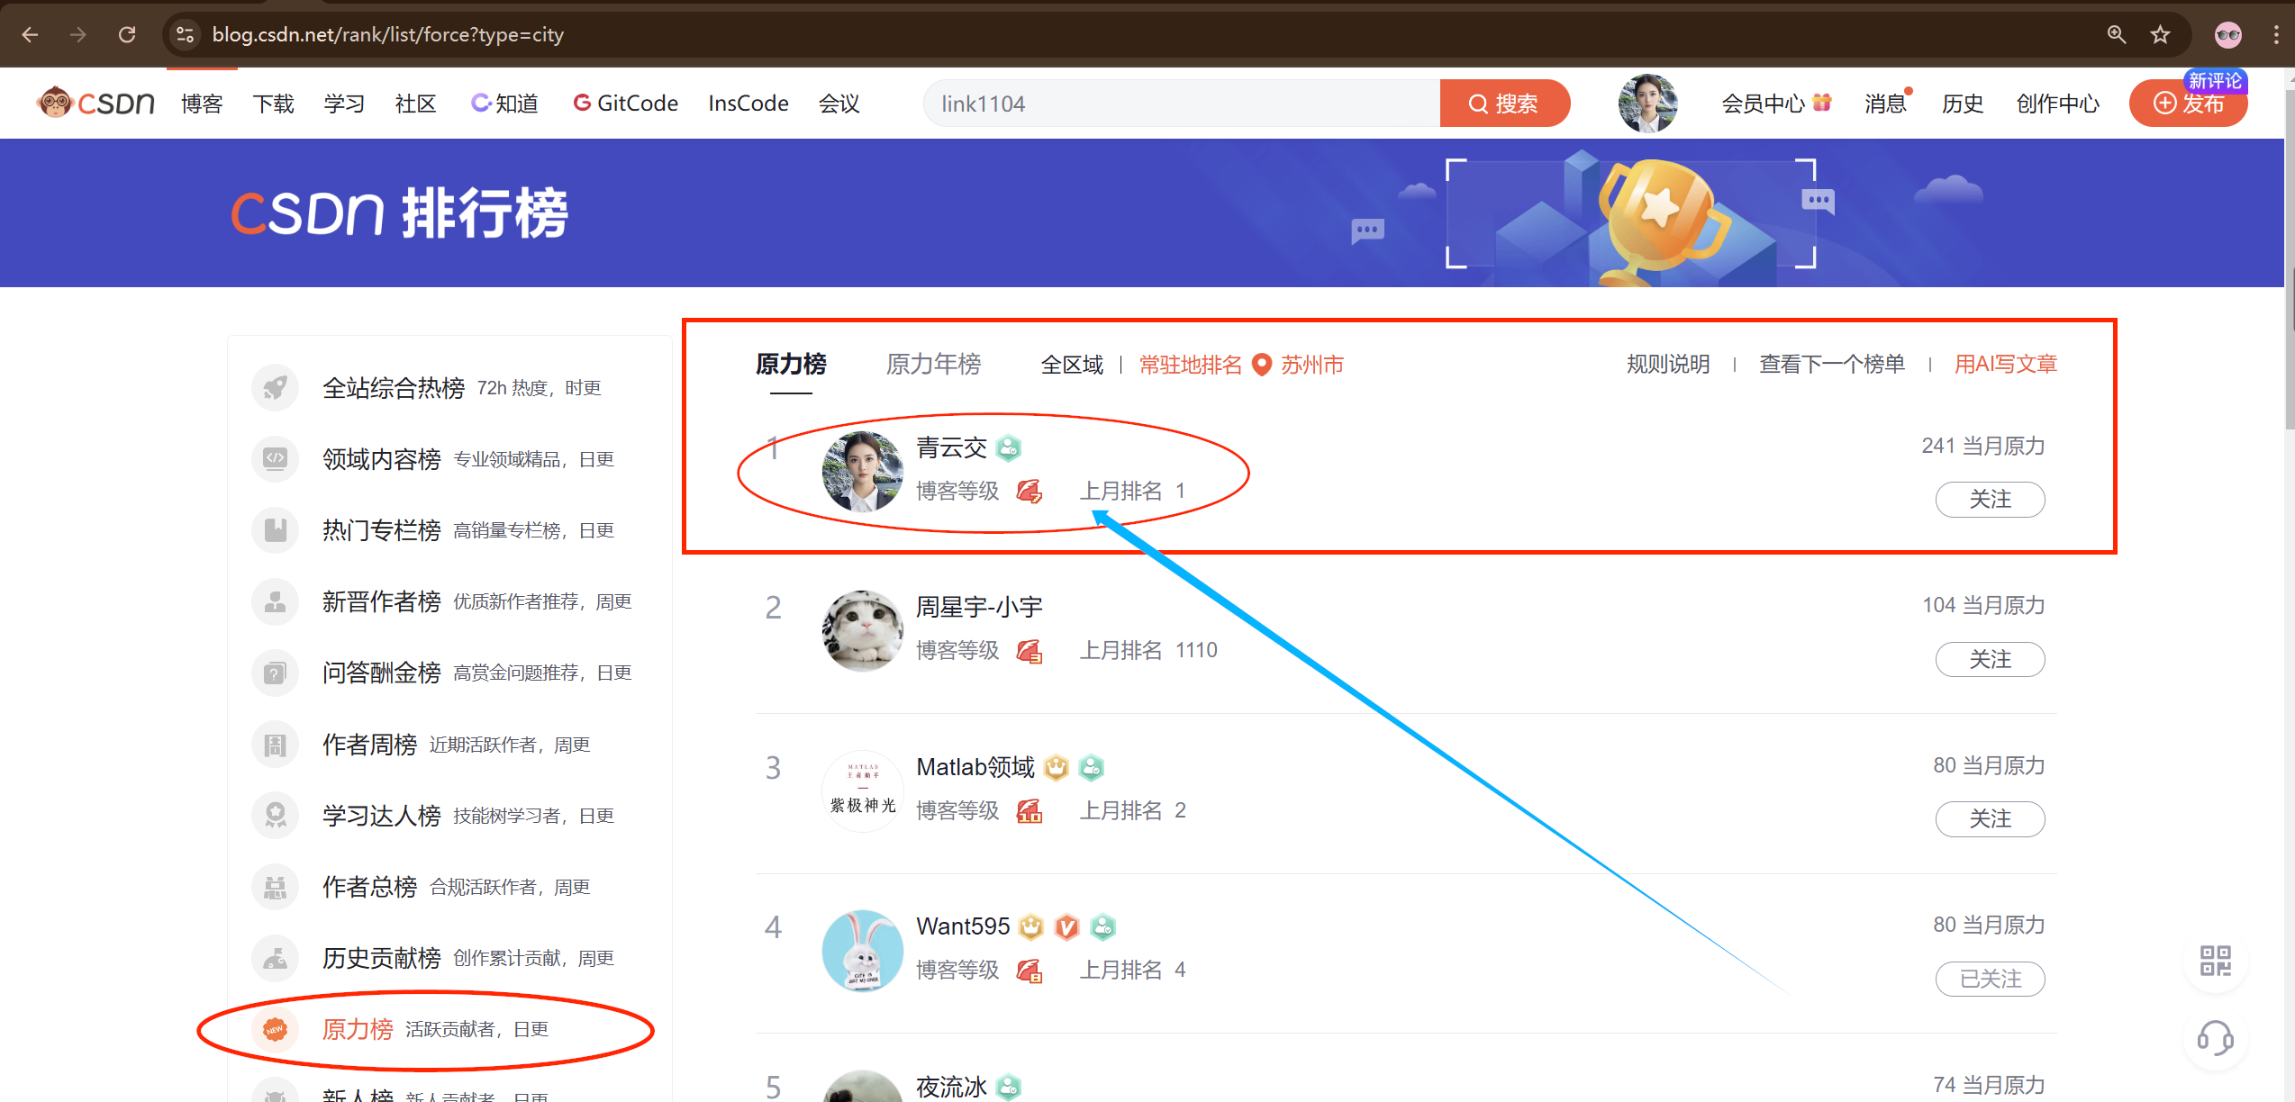Select the 全区域 filter
This screenshot has width=2295, height=1102.
click(1072, 365)
